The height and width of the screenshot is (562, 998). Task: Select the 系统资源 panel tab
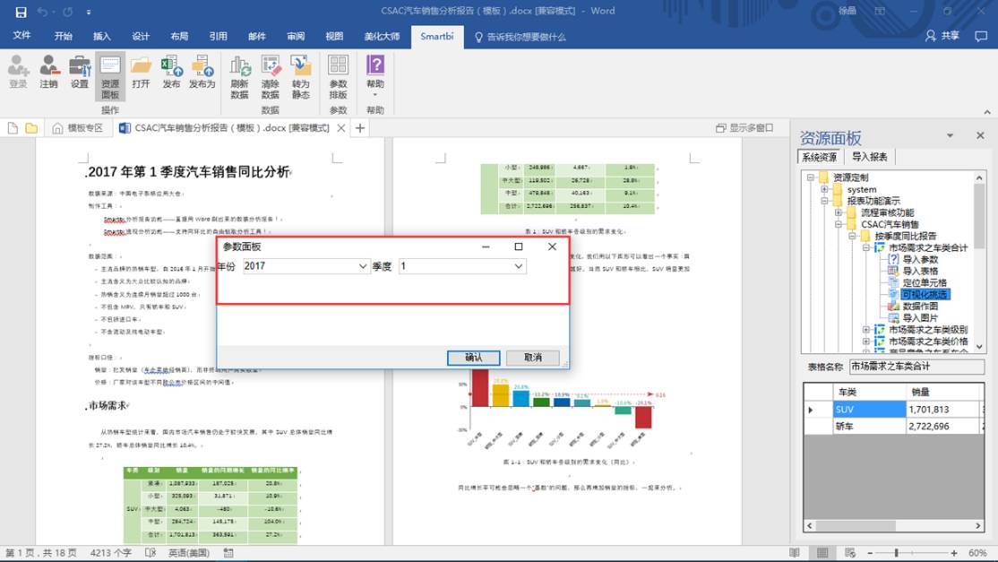click(819, 157)
